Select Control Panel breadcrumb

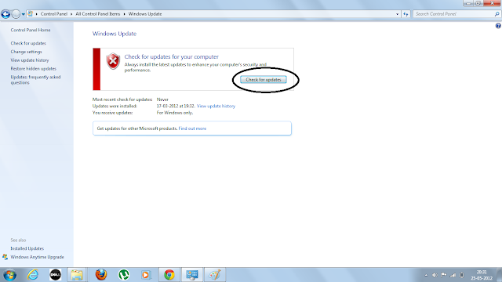[54, 14]
